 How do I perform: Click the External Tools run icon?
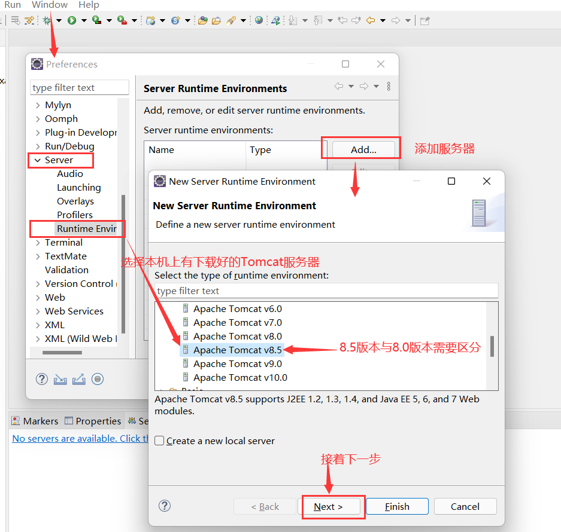pos(122,20)
